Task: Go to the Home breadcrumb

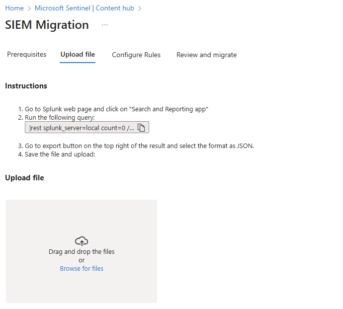Action: [14, 8]
